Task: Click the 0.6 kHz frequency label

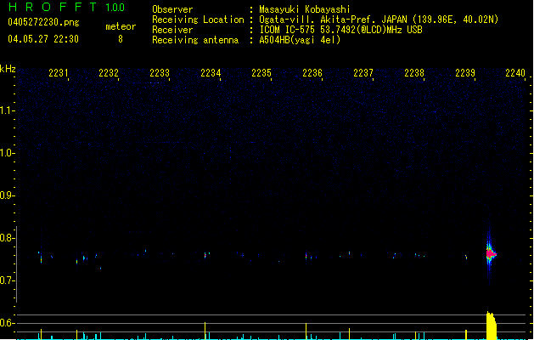Action: tap(7, 323)
